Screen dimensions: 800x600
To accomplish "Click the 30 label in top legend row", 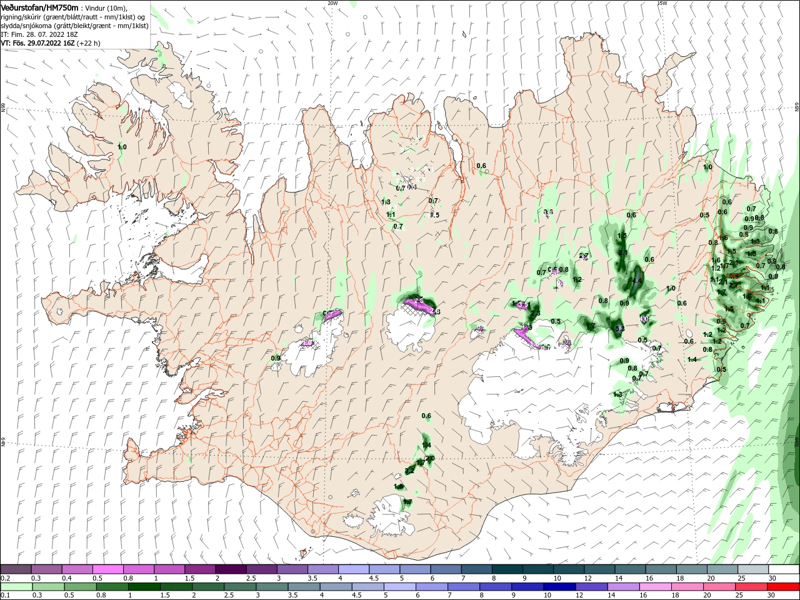I will pos(772,578).
